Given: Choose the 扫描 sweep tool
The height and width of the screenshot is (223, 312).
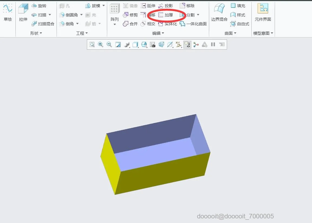Looking at the screenshot, I should (x=39, y=15).
